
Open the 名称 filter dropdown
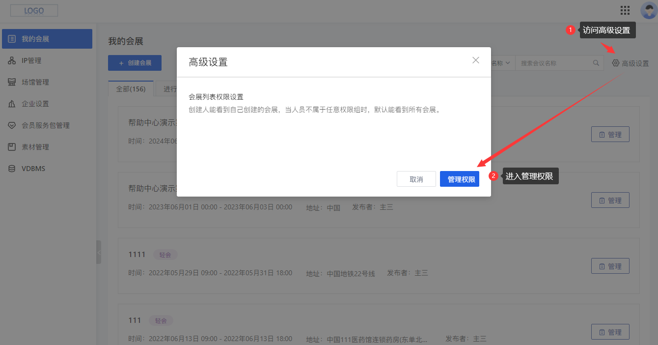[x=500, y=62]
